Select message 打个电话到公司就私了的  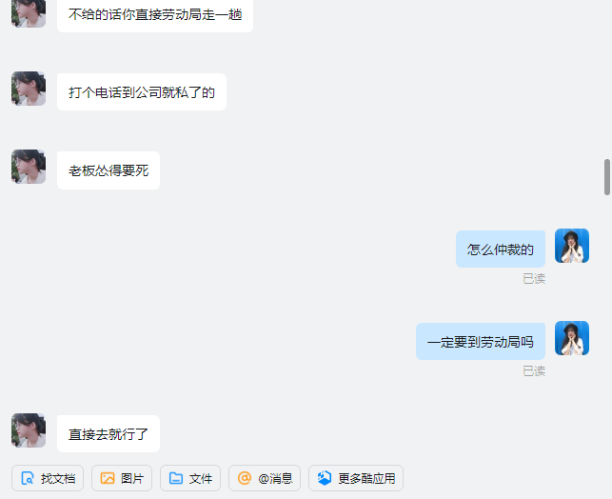(x=142, y=91)
